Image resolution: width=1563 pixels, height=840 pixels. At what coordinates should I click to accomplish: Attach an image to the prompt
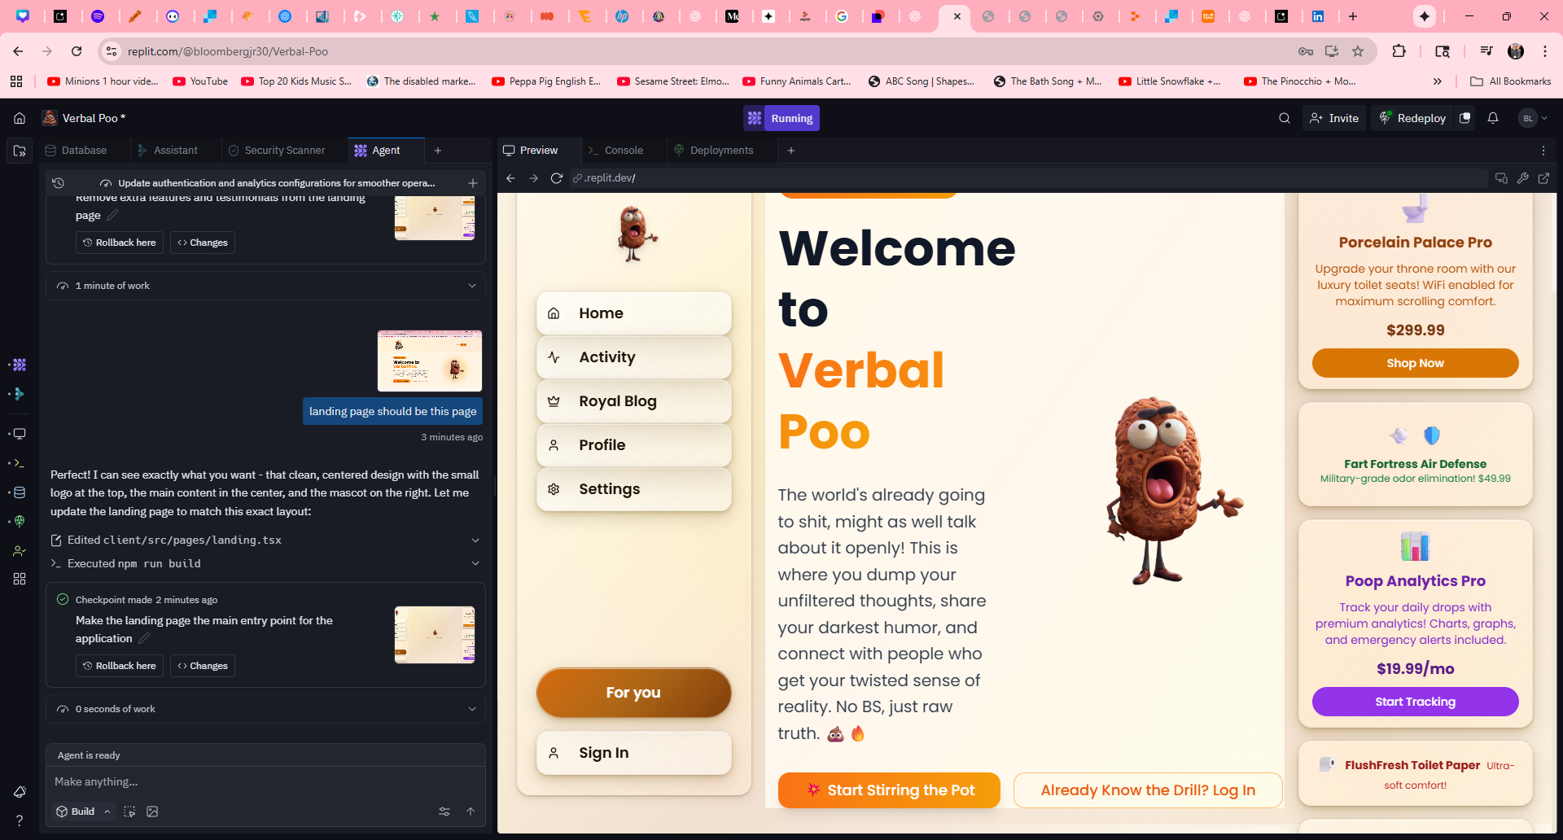point(152,812)
